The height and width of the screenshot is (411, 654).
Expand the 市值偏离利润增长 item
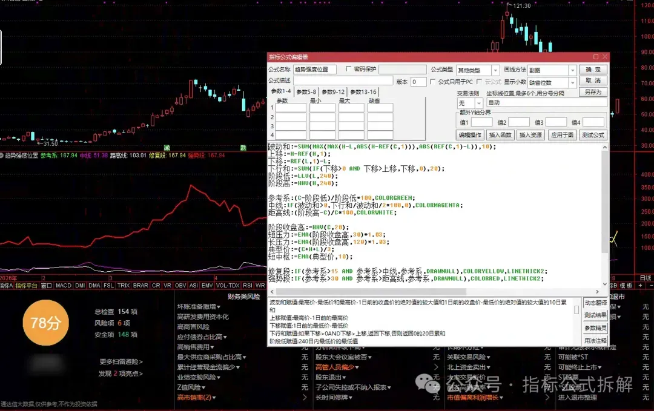(x=475, y=397)
